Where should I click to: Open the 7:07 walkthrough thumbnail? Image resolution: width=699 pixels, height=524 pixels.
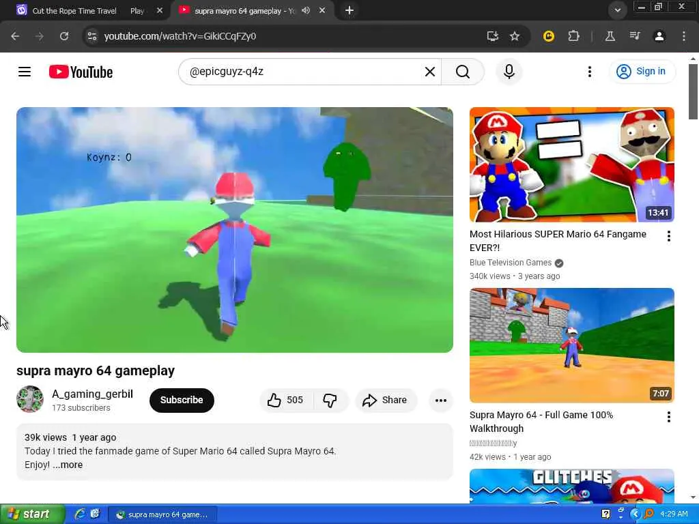coord(572,345)
